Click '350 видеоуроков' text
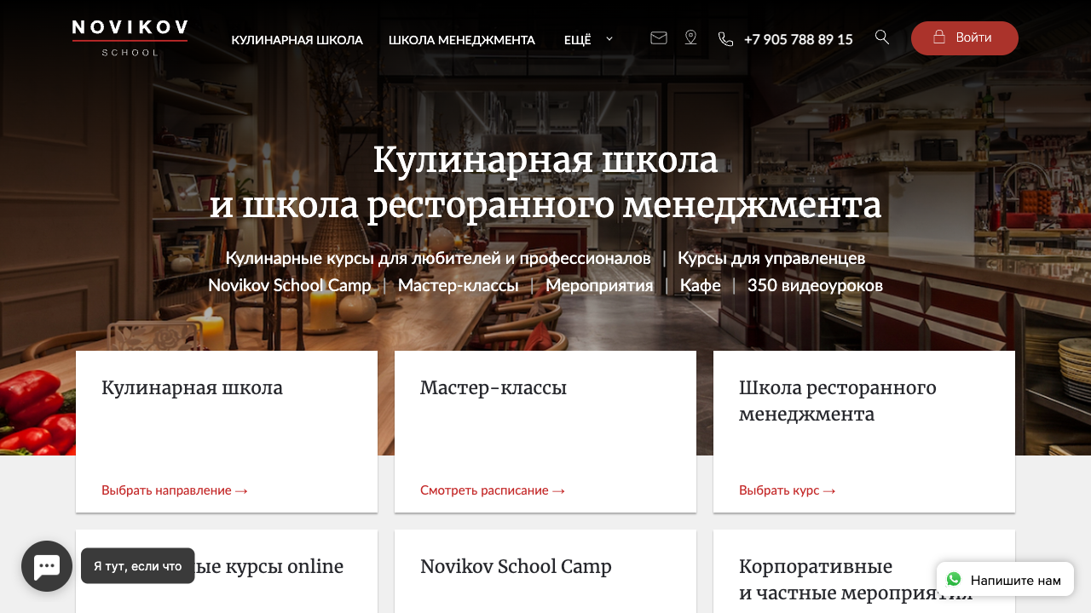Image resolution: width=1091 pixels, height=613 pixels. [815, 285]
